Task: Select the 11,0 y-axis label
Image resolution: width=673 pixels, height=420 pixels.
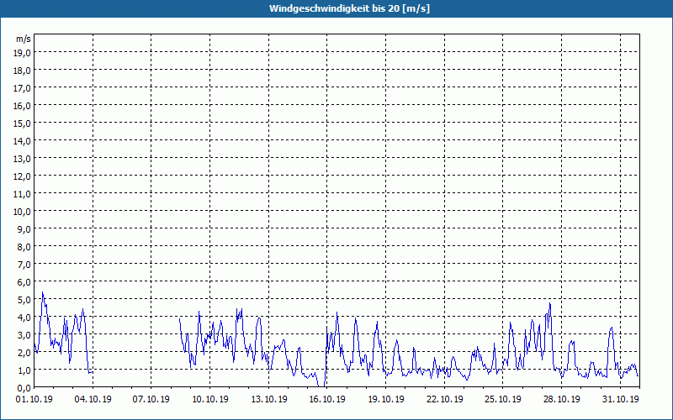Action: (x=24, y=194)
